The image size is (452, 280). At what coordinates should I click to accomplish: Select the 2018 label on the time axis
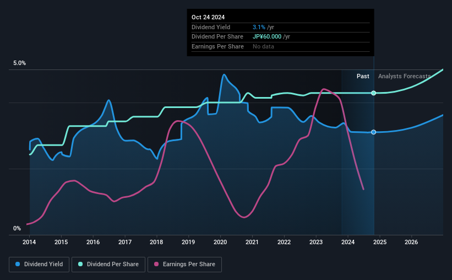click(156, 242)
